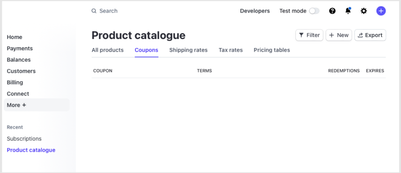Export the coupons list
This screenshot has width=401, height=173.
coord(370,35)
